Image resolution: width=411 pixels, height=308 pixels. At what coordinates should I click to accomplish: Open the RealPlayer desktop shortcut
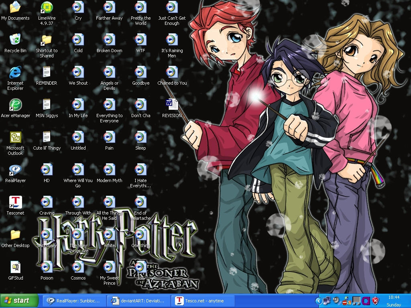click(x=15, y=170)
